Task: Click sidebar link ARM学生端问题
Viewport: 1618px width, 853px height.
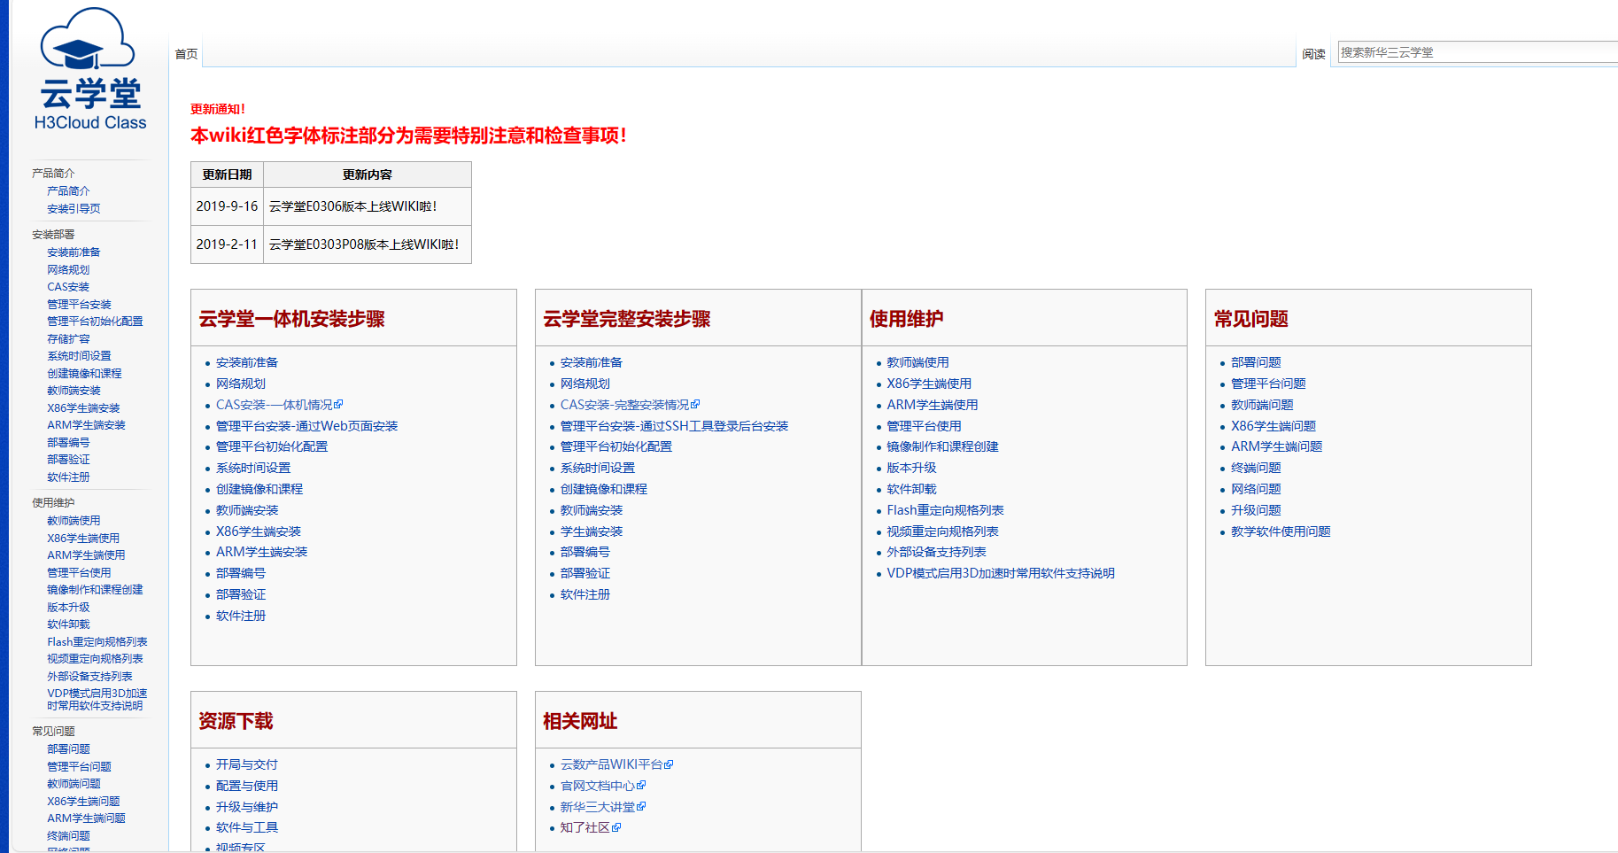Action: coord(86,818)
